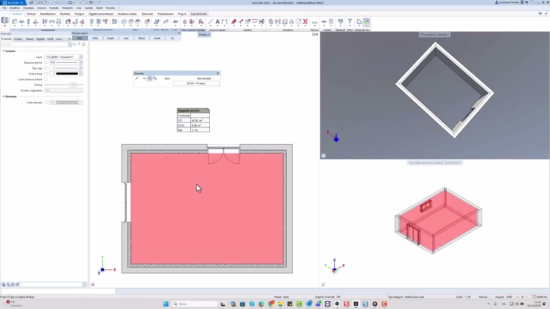Click the red X delete tool in Modifica
Screen dimensions: 550x309
(305, 21)
